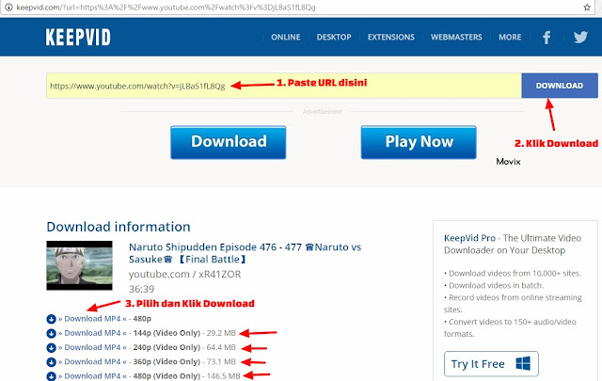The image size is (602, 381).
Task: Click download arrow icon for 144p Video Only
Action: pyautogui.click(x=51, y=333)
